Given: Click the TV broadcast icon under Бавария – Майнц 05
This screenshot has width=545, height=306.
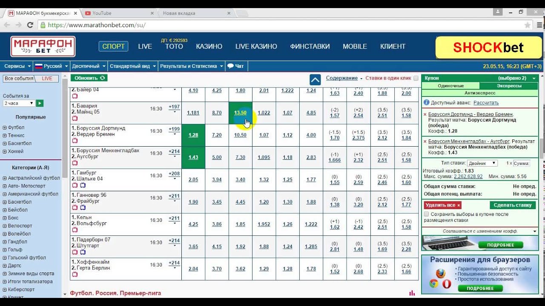Looking at the screenshot, I should [x=75, y=118].
